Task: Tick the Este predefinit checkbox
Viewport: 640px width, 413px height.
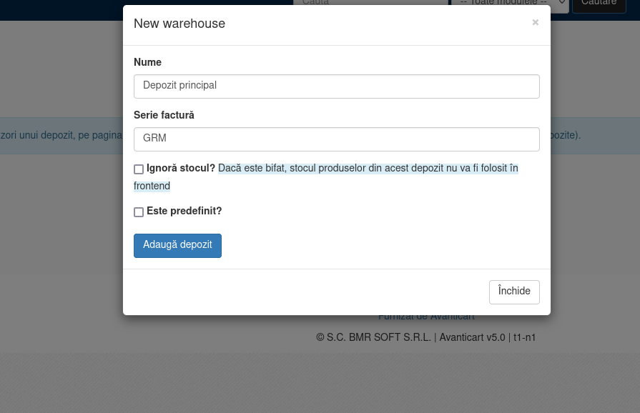Action: [x=139, y=212]
